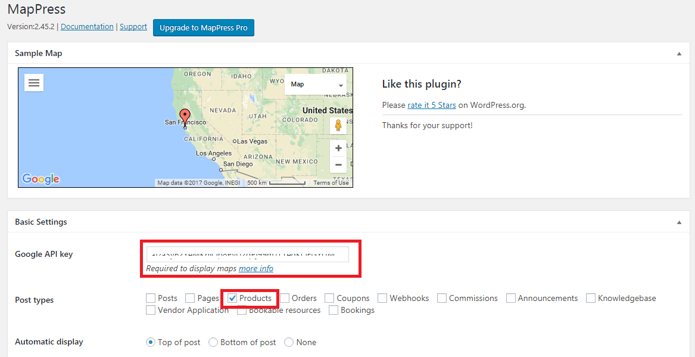Viewport: 695px width, 357px height.
Task: Enable the Commissions post type checkbox
Action: 442,298
